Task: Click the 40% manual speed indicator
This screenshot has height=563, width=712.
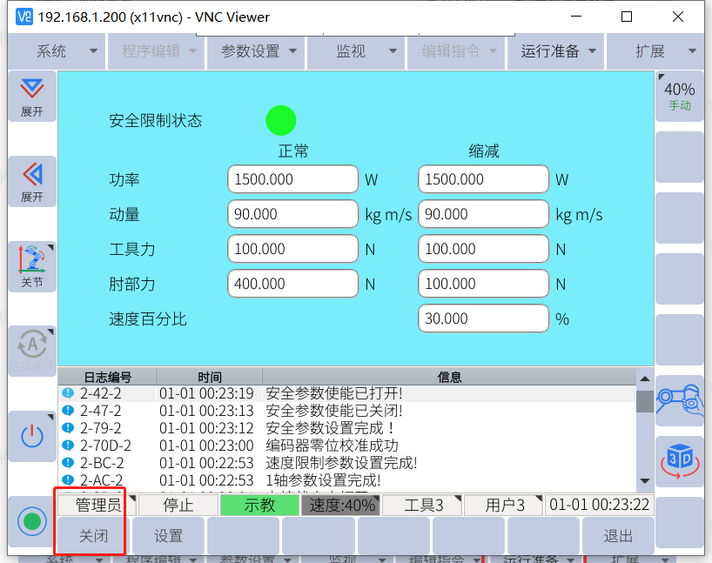Action: pyautogui.click(x=679, y=96)
